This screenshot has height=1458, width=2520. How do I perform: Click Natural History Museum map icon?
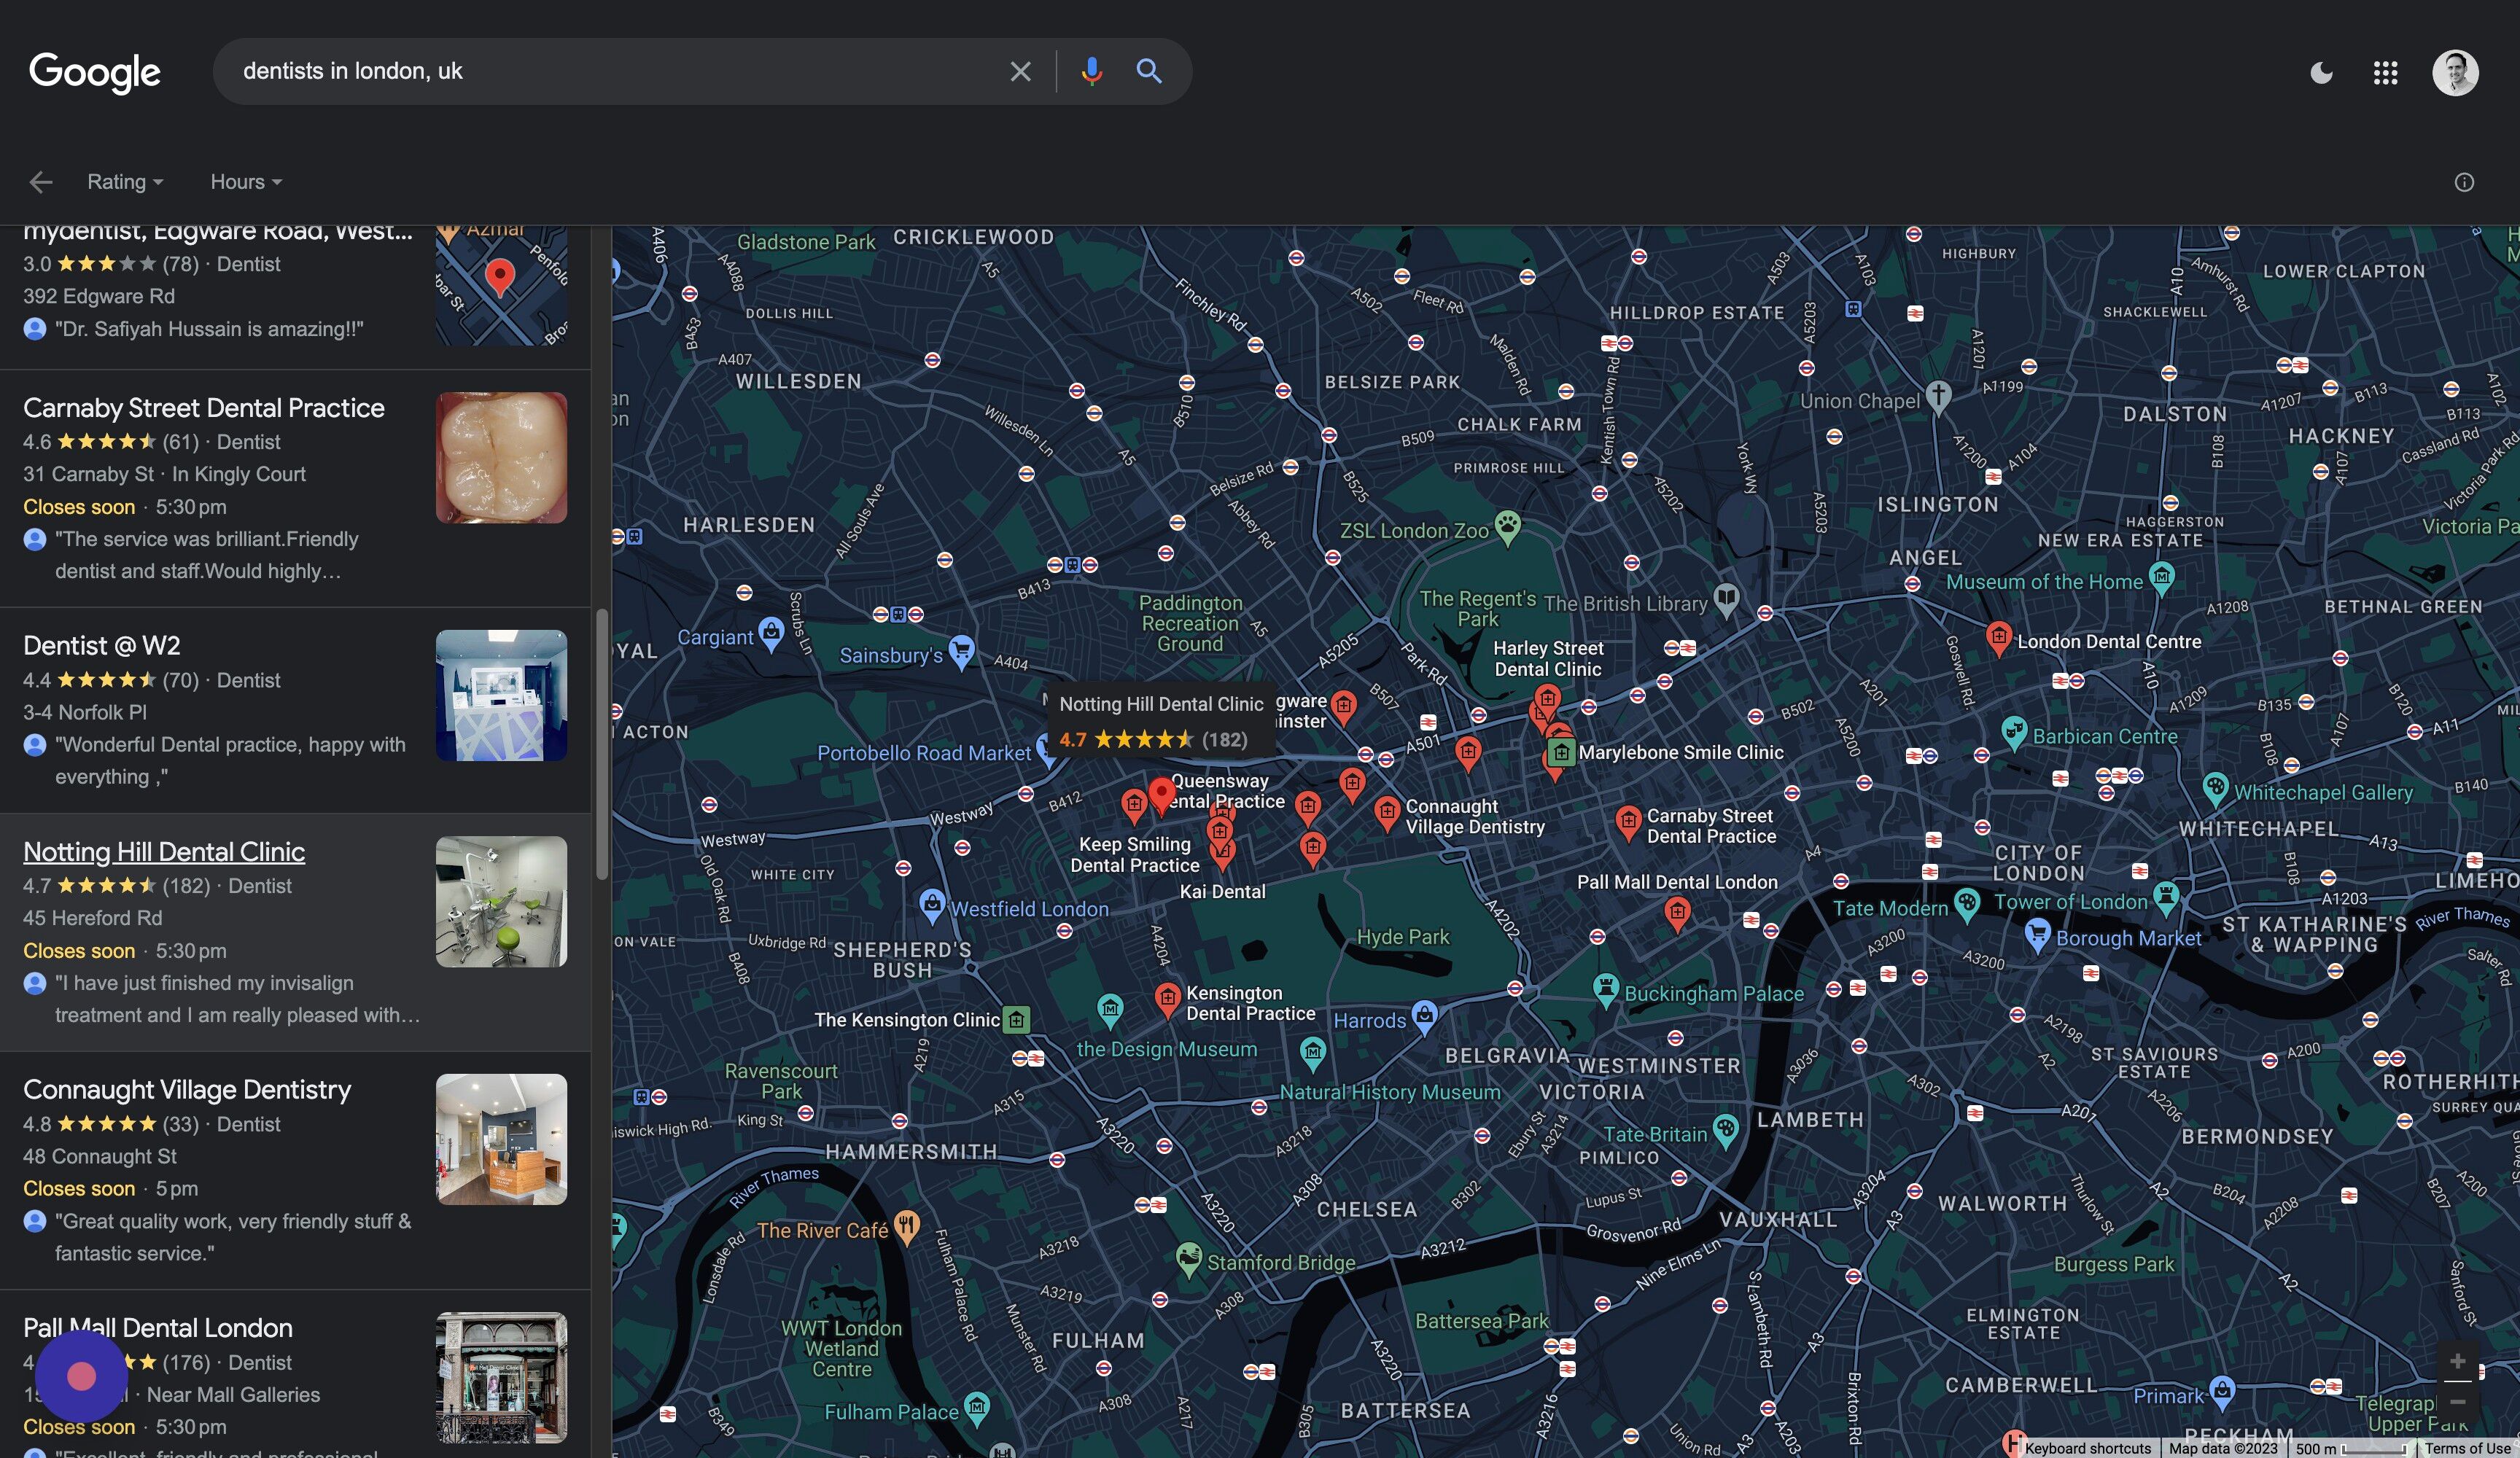coord(1313,1051)
